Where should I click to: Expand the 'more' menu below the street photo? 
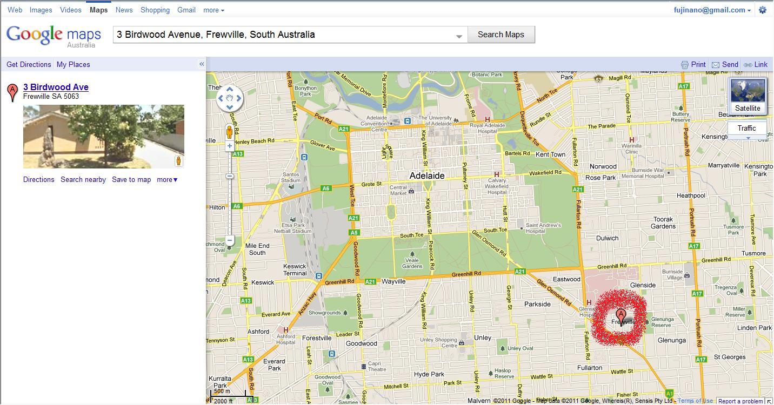pos(167,180)
